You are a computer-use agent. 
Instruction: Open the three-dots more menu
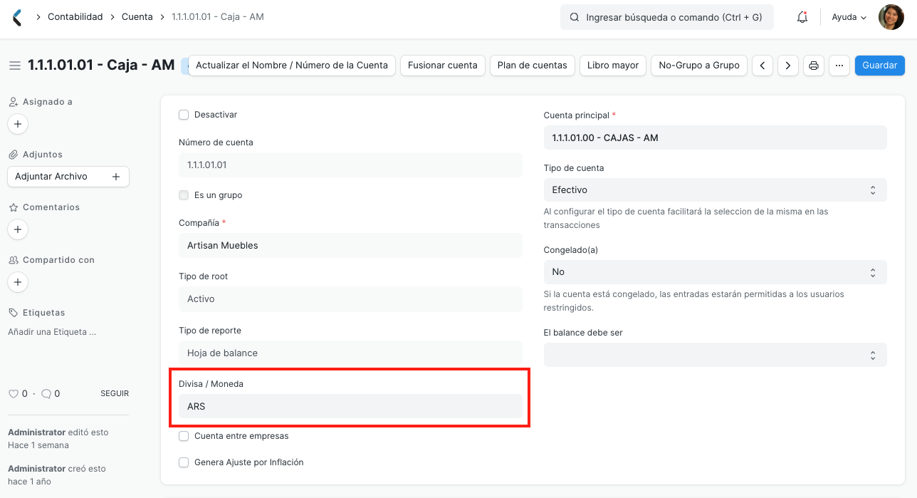coord(839,66)
